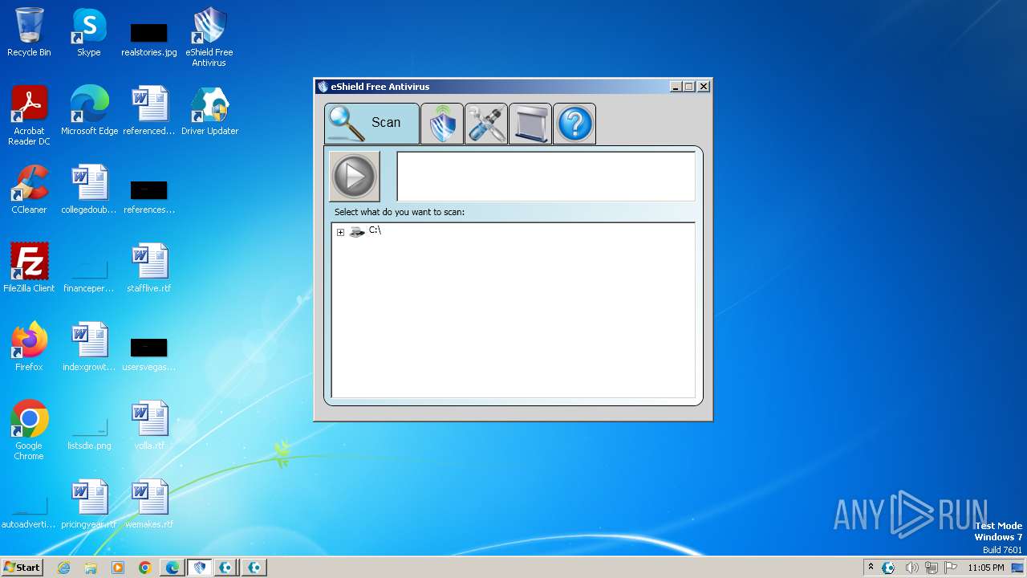Maximize the eShield Free Antivirus window
Image resolution: width=1027 pixels, height=578 pixels.
coord(689,87)
